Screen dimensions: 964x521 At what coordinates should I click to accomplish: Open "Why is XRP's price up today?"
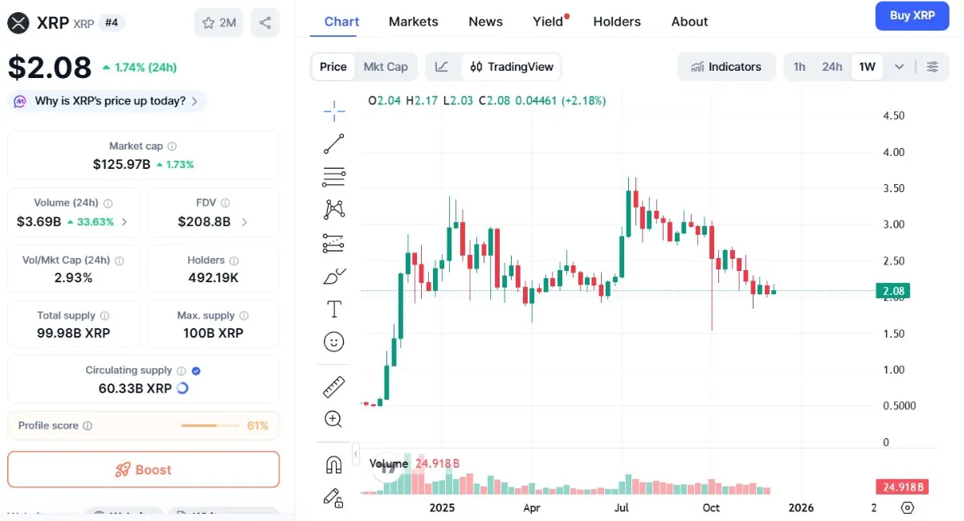(108, 101)
